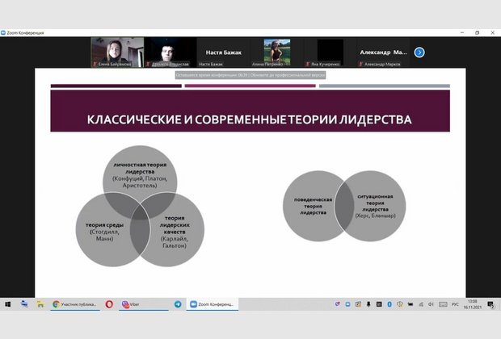Click Zoom icon in system tray
Image resolution: width=501 pixels, height=339 pixels.
point(347,304)
